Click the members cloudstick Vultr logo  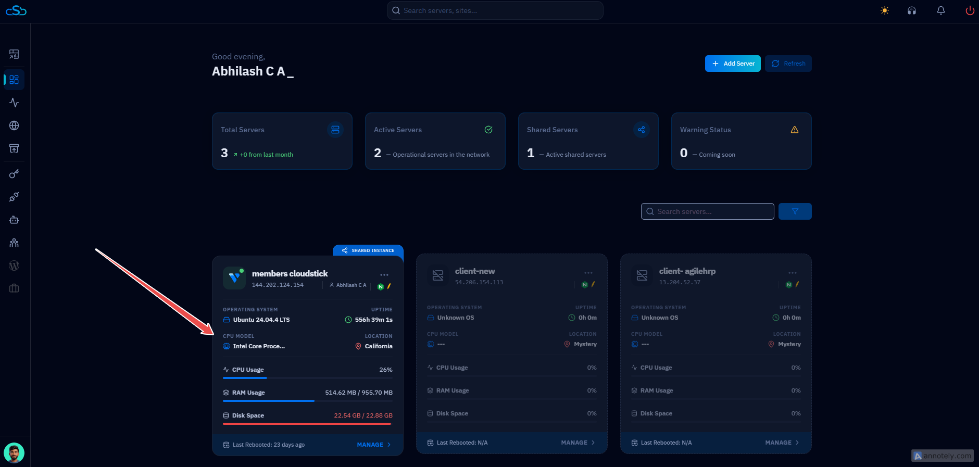coord(234,278)
